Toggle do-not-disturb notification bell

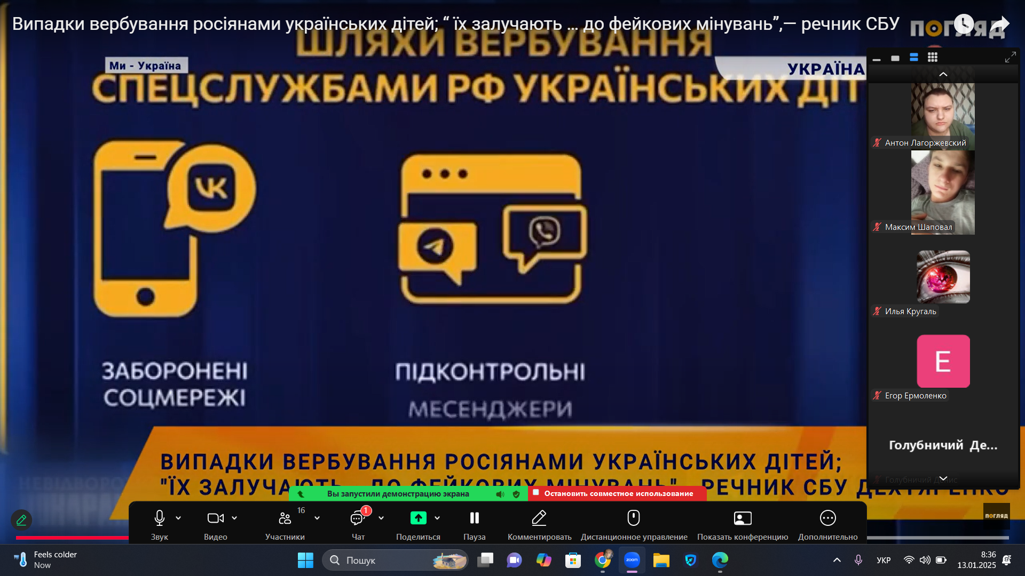(1007, 560)
